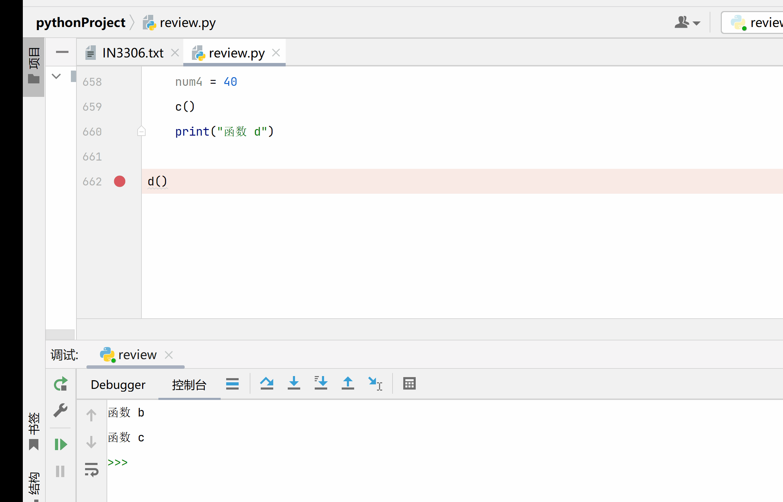Resume program with the green play icon
This screenshot has height=502, width=783.
[61, 444]
